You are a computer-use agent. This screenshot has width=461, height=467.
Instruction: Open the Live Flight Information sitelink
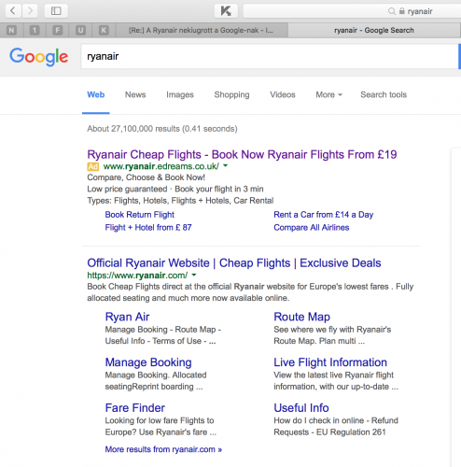click(x=330, y=362)
